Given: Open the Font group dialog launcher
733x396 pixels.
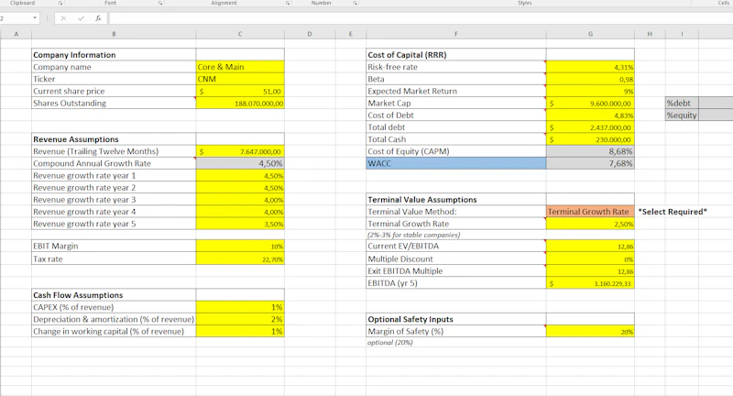Looking at the screenshot, I should [161, 4].
